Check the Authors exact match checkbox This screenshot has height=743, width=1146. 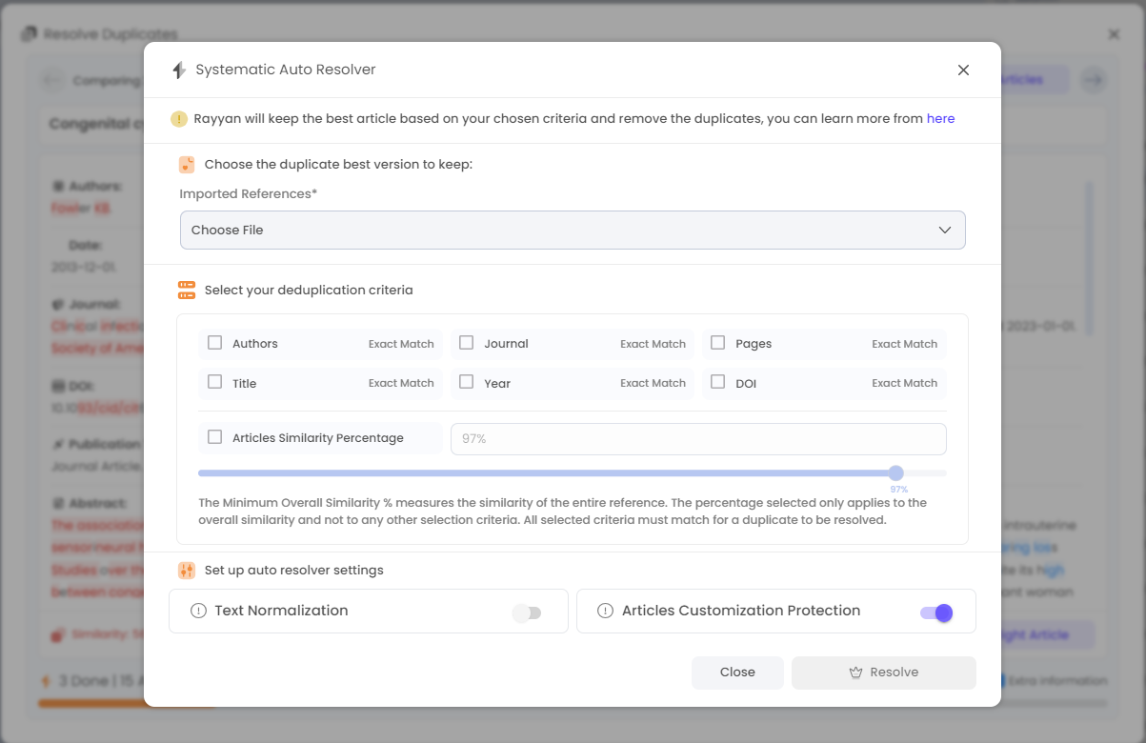(x=215, y=343)
